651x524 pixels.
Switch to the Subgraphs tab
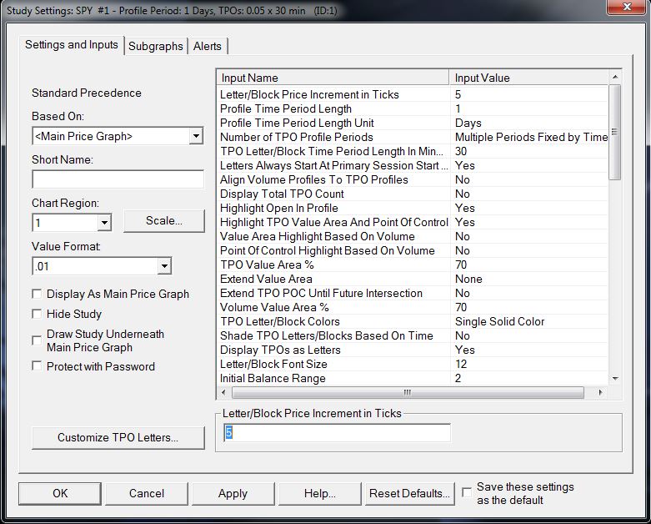click(x=155, y=46)
